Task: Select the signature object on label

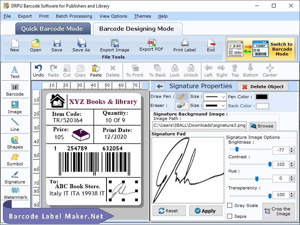Action: [x=123, y=191]
